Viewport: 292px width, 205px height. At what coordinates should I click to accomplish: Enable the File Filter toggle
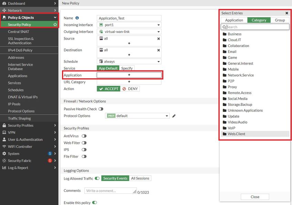point(84,157)
